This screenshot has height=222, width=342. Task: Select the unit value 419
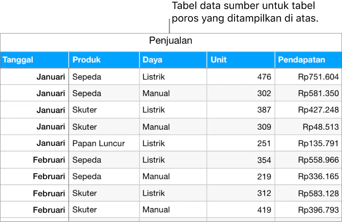tap(241, 210)
